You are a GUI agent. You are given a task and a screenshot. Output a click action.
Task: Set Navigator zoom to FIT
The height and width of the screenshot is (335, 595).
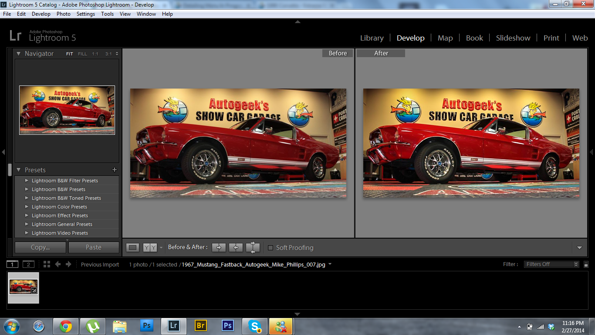(70, 54)
